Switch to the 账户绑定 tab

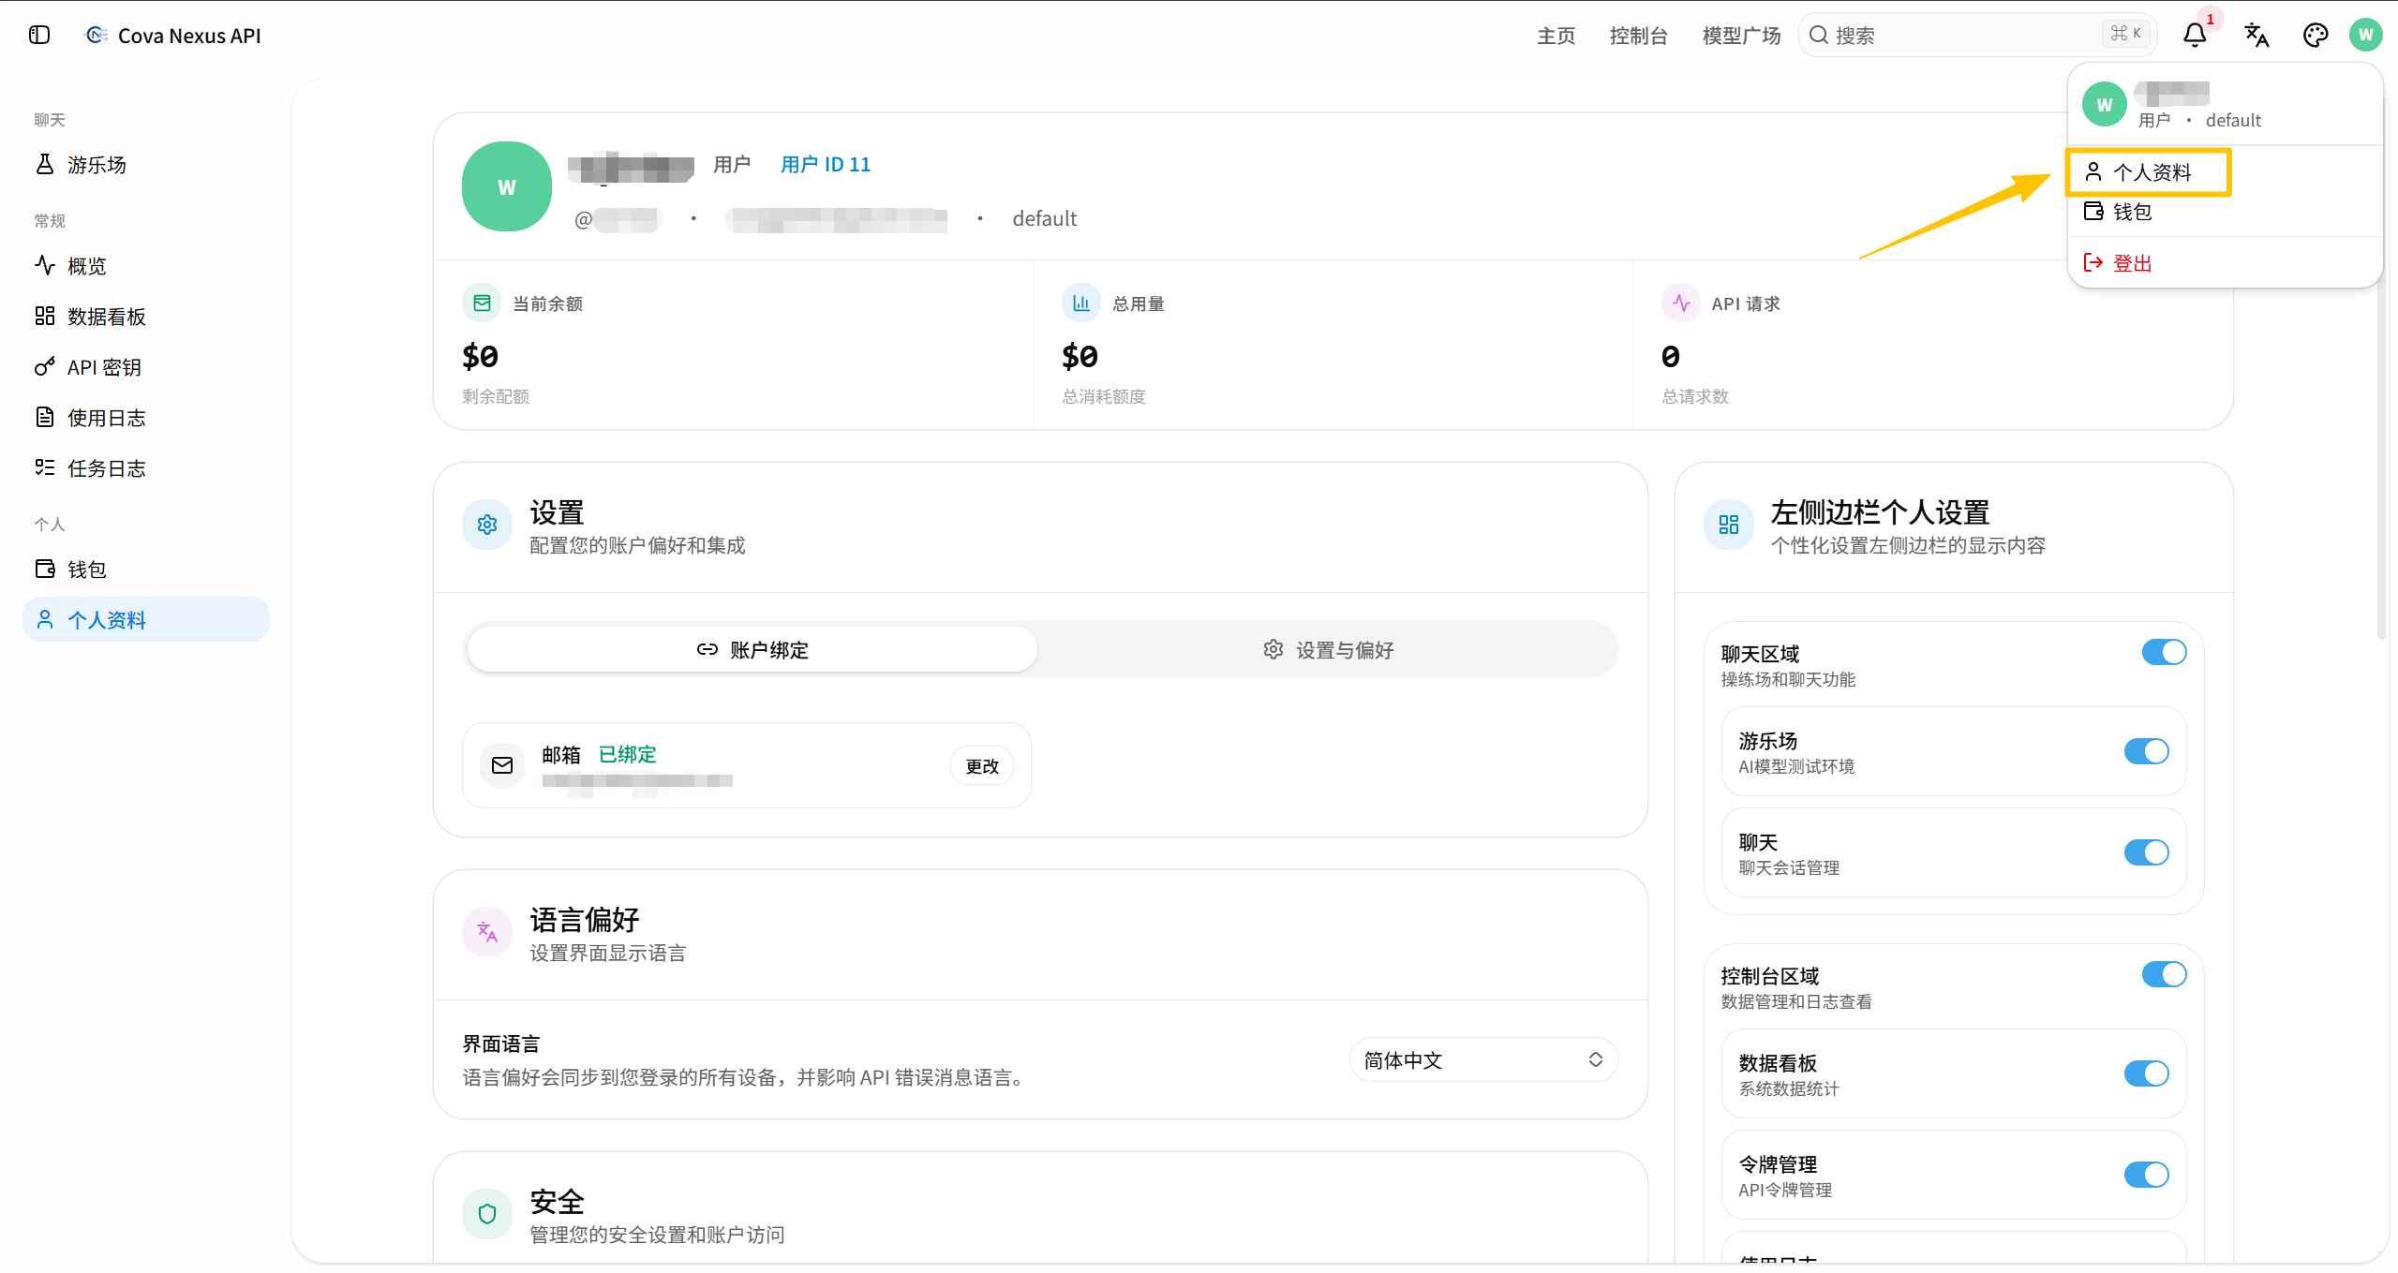[752, 650]
